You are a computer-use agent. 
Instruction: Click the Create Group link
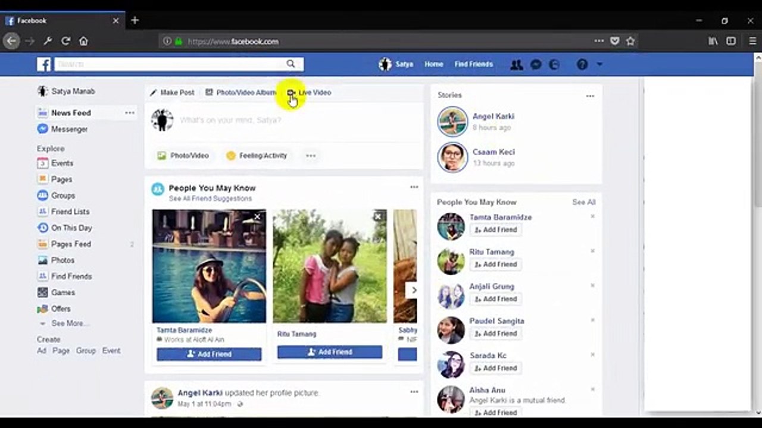(x=86, y=351)
